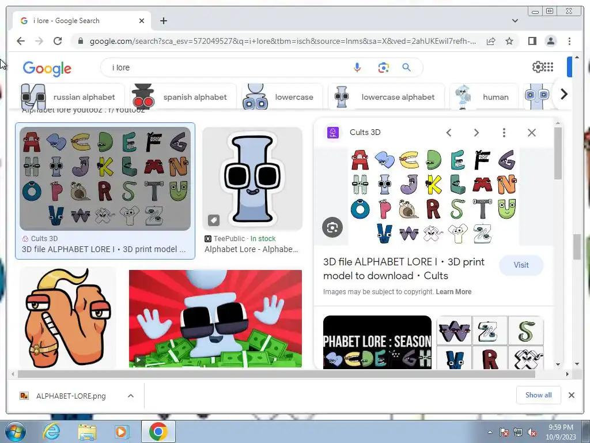The width and height of the screenshot is (590, 443).
Task: Click the Google logo
Action: pos(47,68)
